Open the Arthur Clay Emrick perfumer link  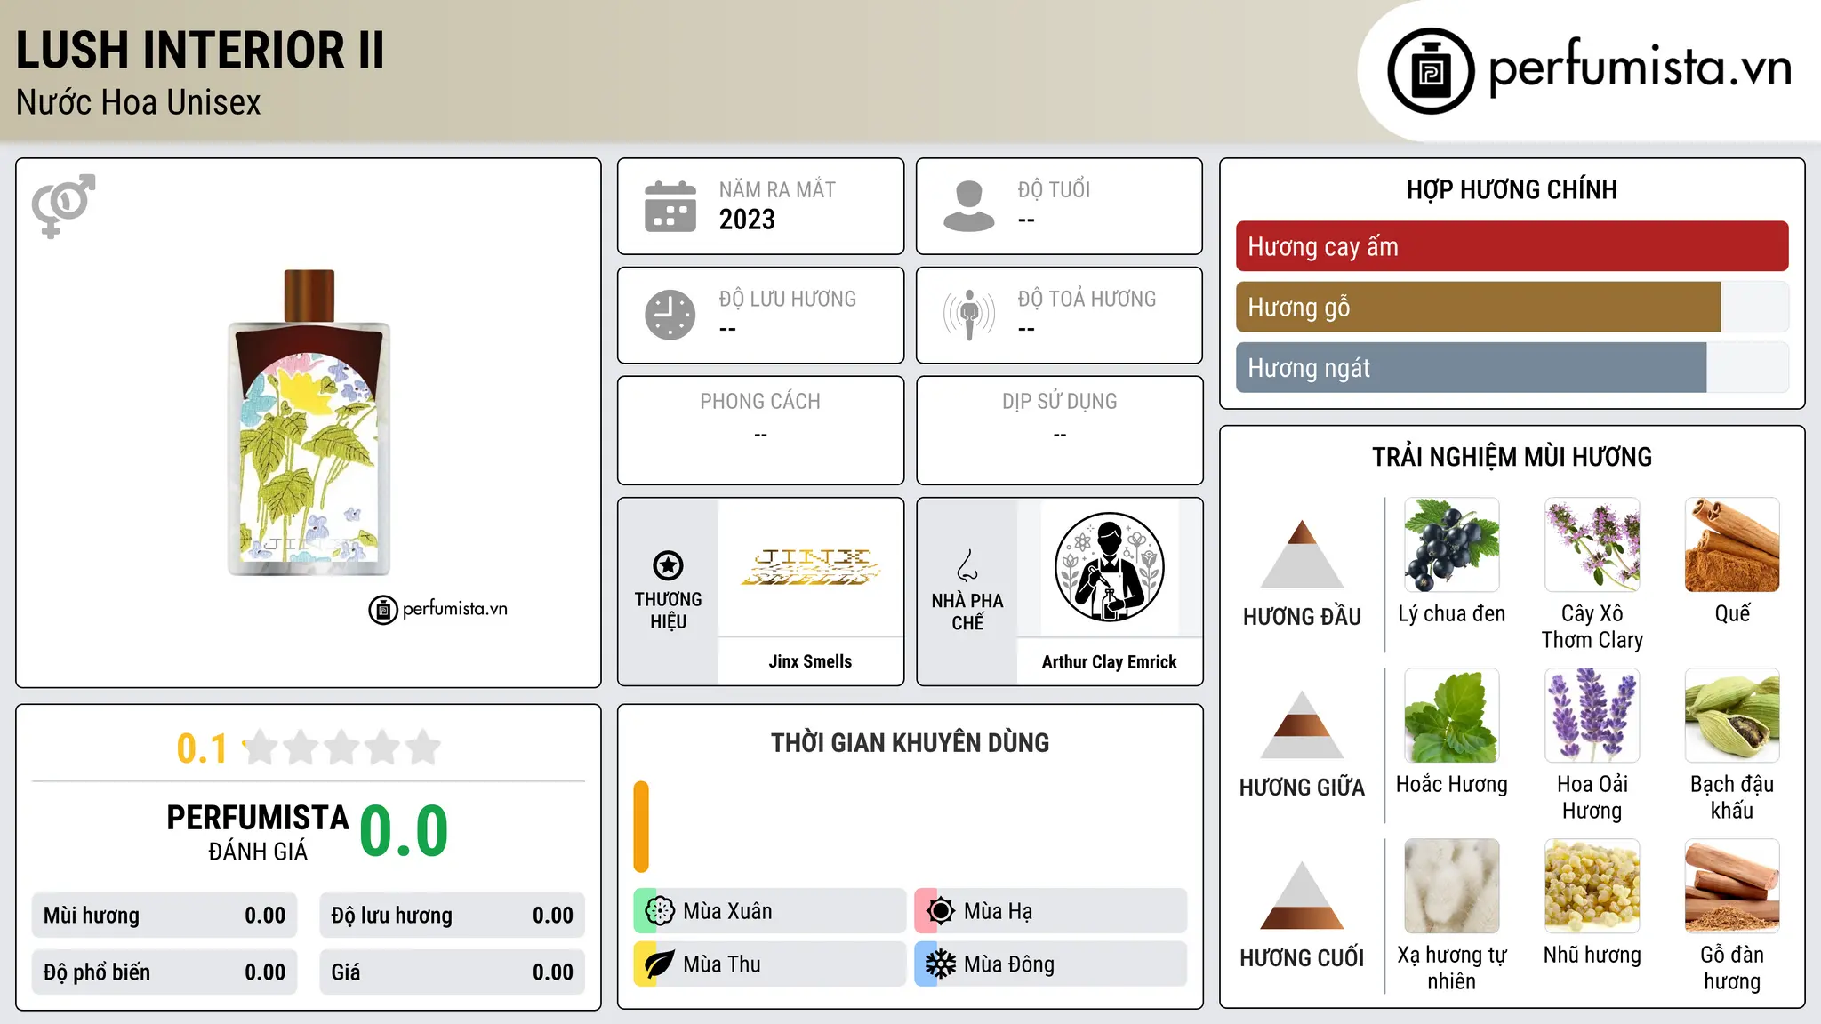[1110, 661]
